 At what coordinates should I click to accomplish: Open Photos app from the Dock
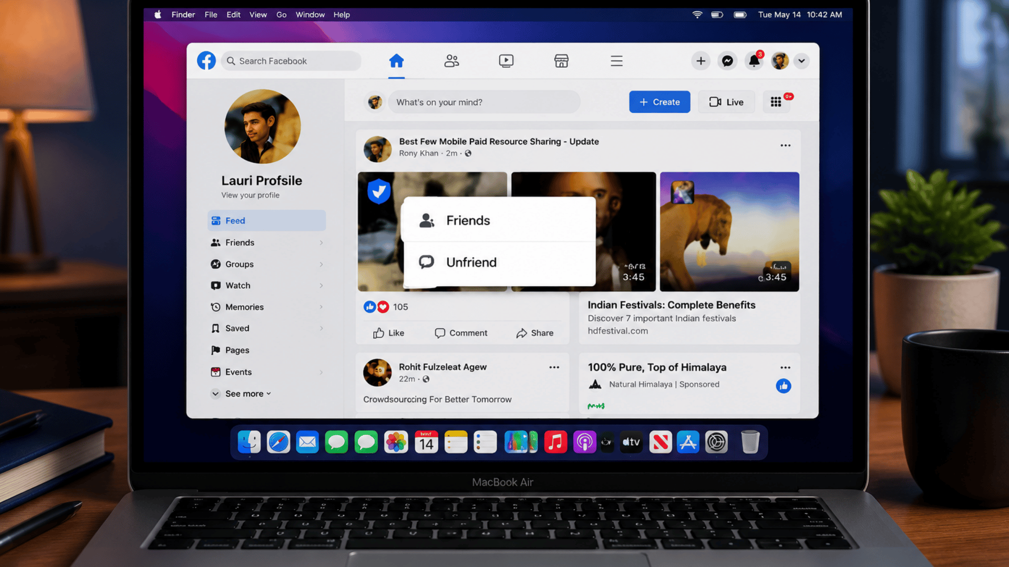tap(396, 442)
